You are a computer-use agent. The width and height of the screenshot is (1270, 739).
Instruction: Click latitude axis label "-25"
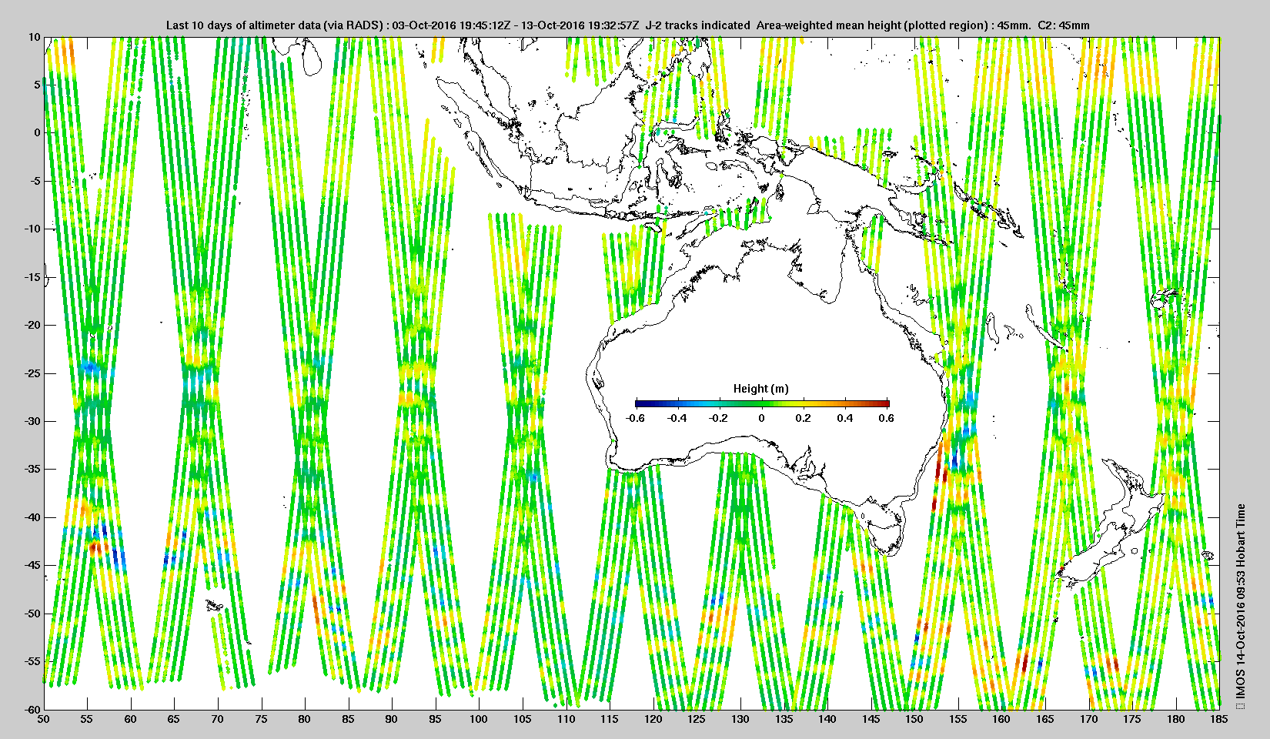(x=32, y=373)
